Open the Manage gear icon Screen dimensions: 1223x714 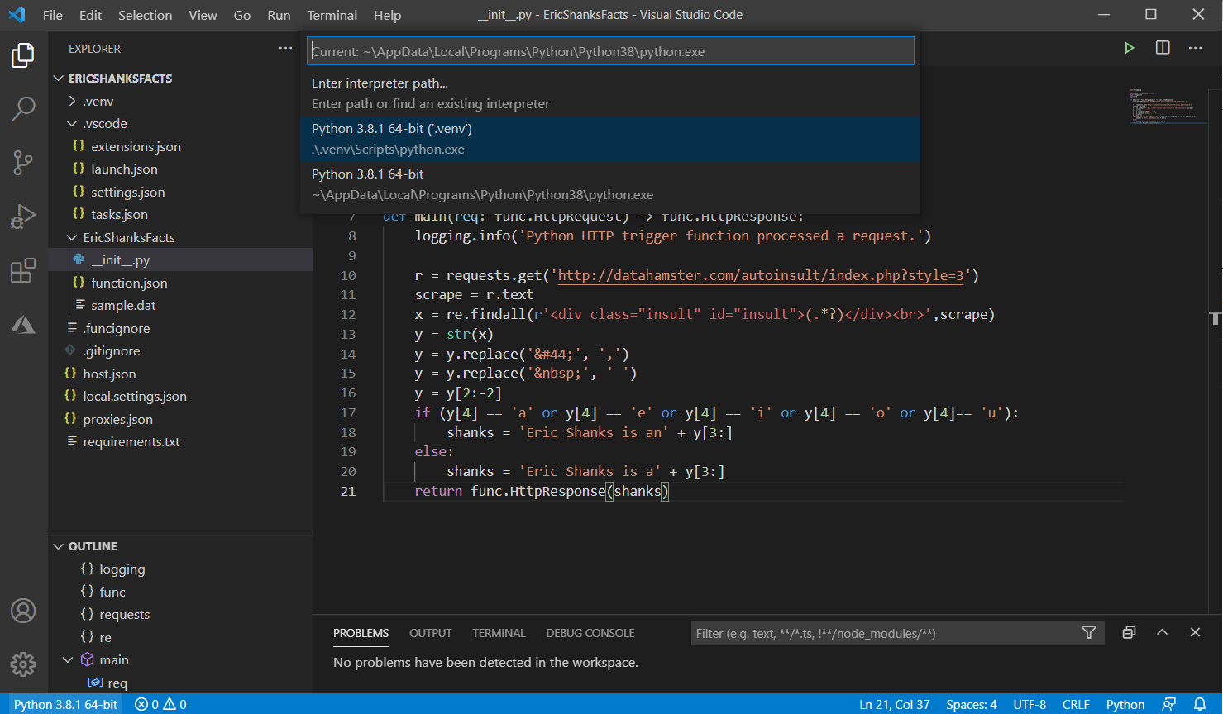click(23, 664)
